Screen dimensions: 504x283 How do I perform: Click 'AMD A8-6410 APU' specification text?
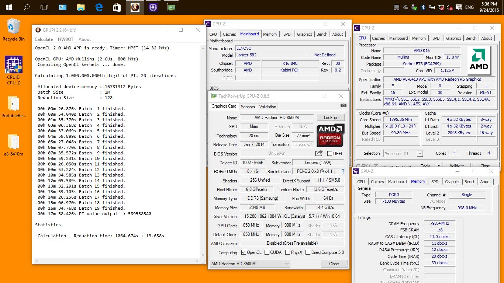pos(437,79)
